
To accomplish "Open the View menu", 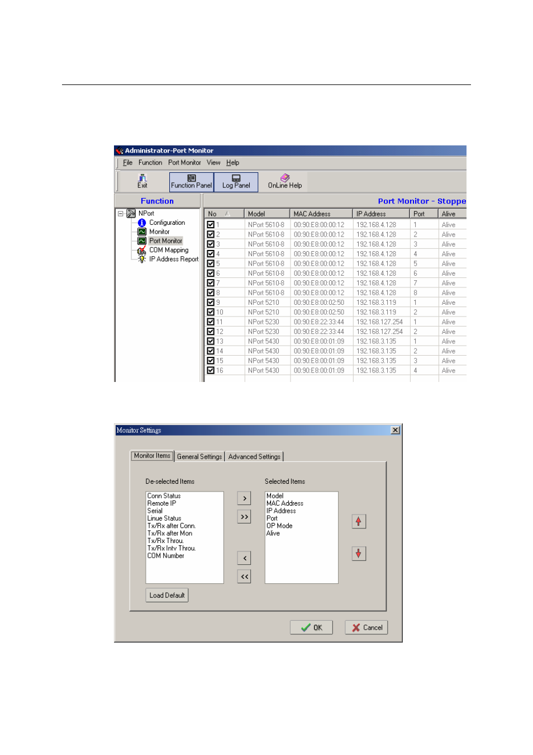I will pyautogui.click(x=213, y=163).
